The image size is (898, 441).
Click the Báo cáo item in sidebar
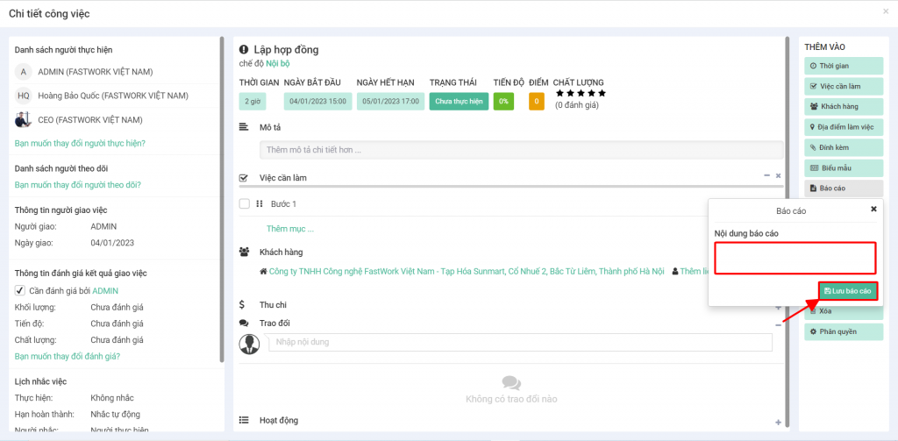pyautogui.click(x=843, y=188)
